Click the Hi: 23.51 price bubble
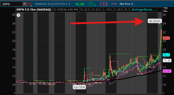The image size is (174, 95). 154,21
